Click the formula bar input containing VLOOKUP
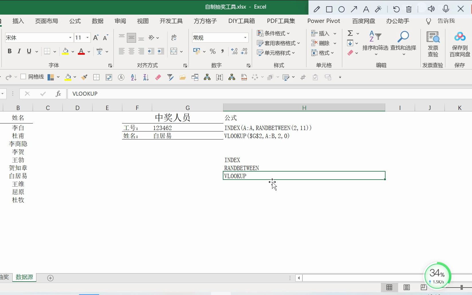Screen dimensions: 472x295 [270, 94]
